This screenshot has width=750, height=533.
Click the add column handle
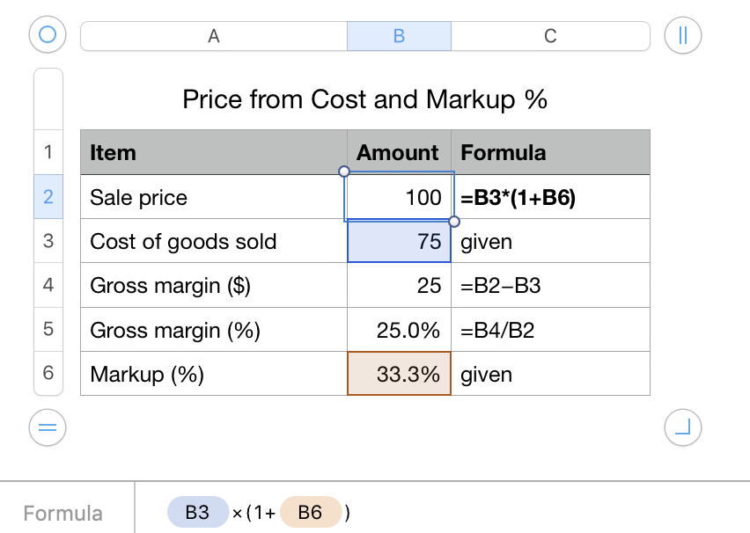click(x=682, y=35)
